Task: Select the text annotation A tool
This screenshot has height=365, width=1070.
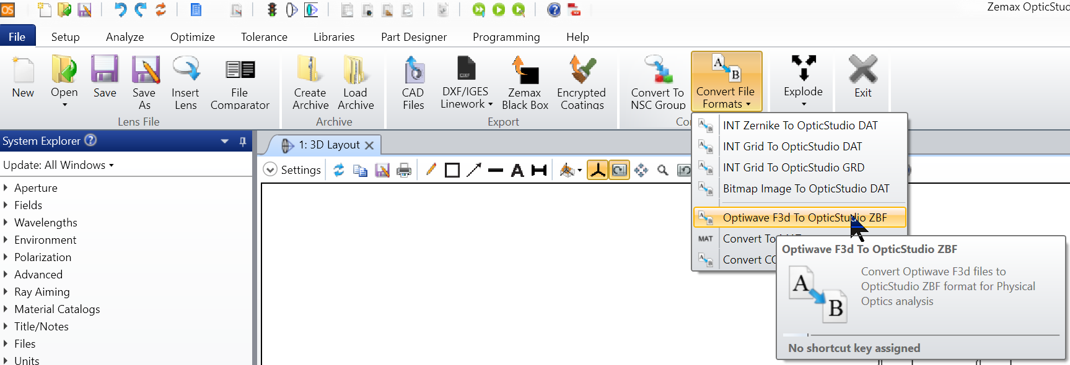Action: [517, 170]
